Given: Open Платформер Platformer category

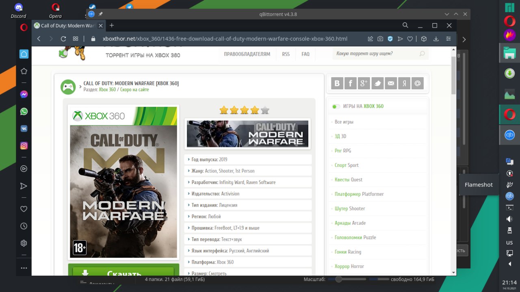Looking at the screenshot, I should tap(359, 194).
